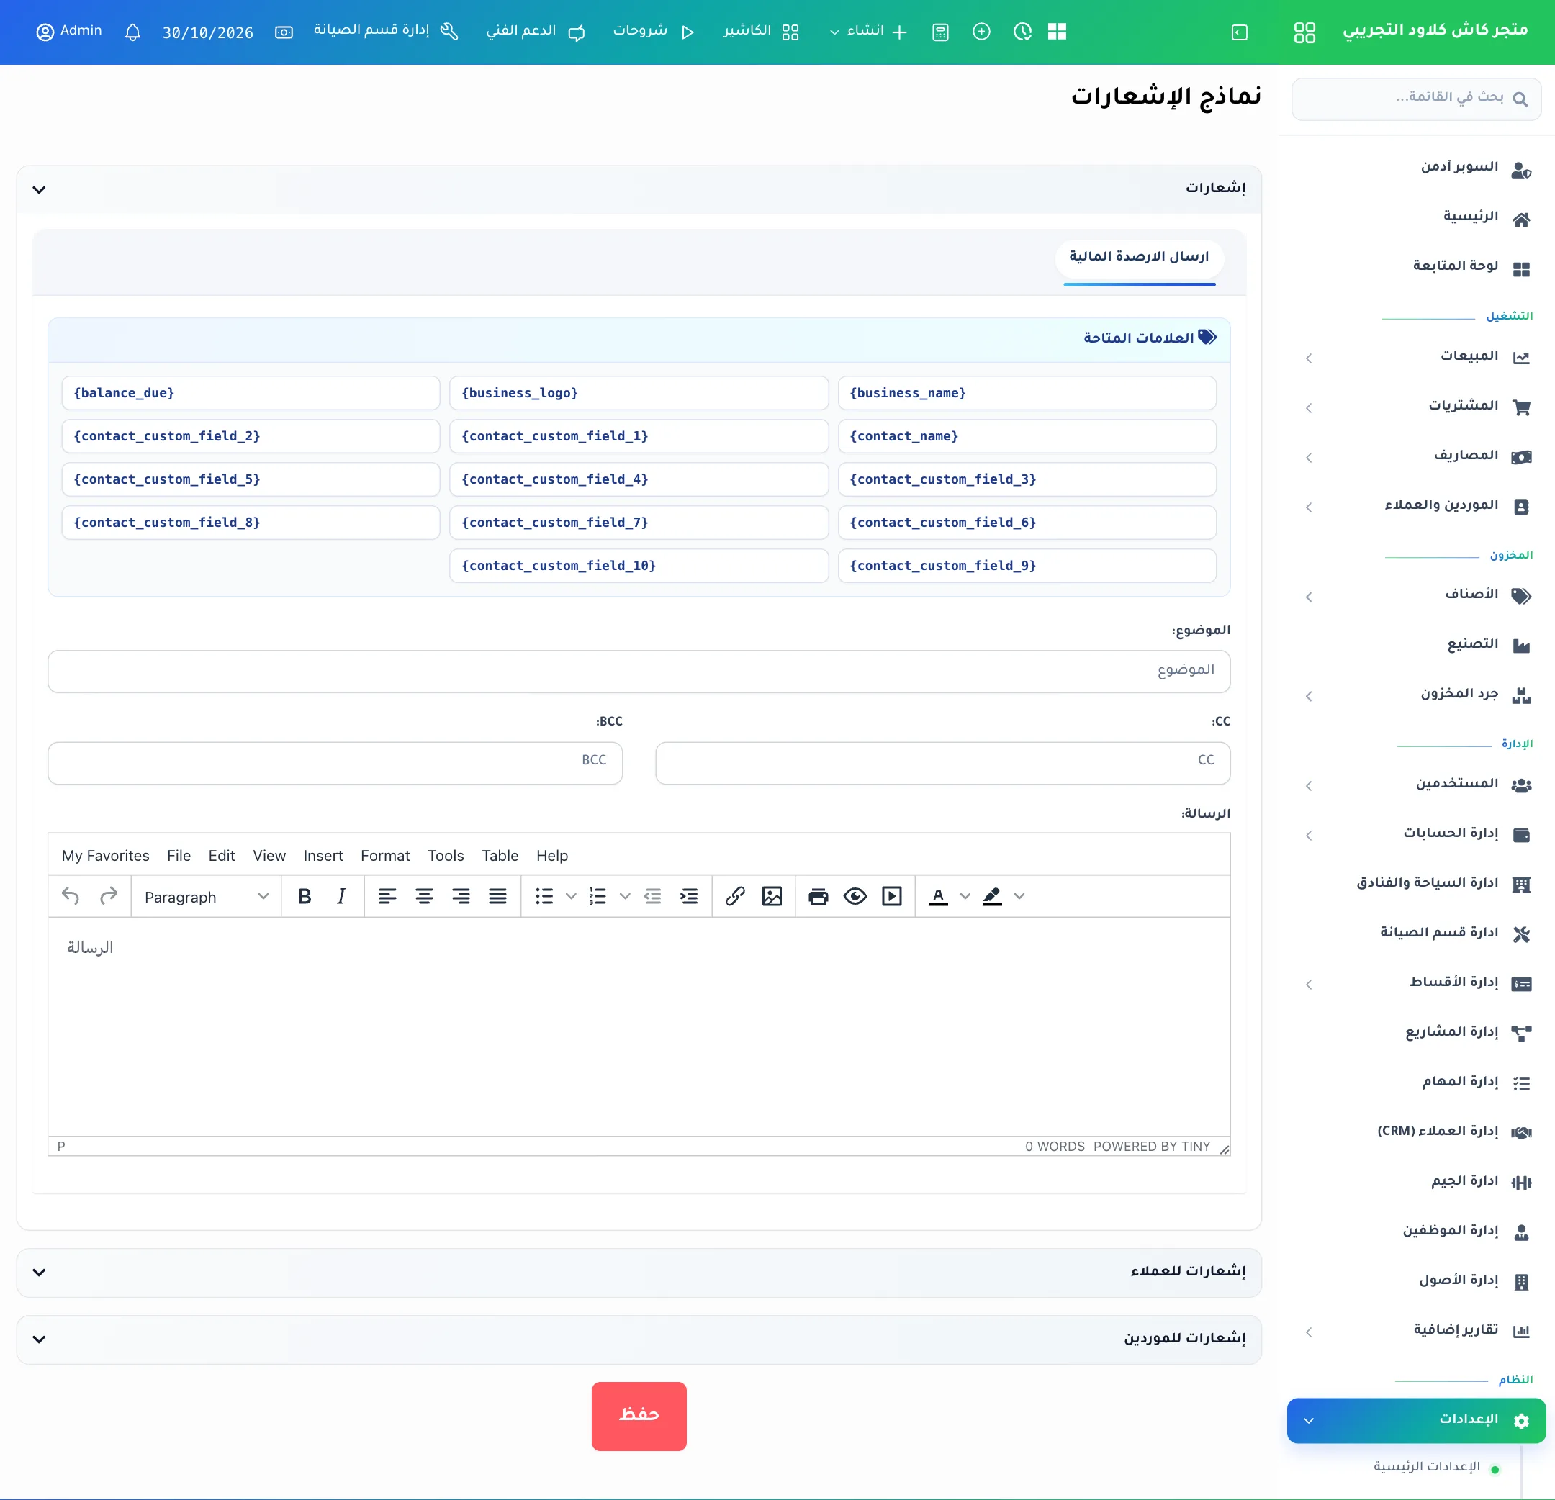Image resolution: width=1555 pixels, height=1500 pixels.
Task: Expand the المبيعات sidebar menu
Action: 1417,357
